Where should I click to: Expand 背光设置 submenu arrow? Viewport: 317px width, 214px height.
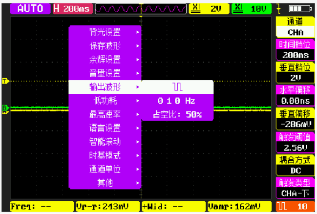click(137, 32)
